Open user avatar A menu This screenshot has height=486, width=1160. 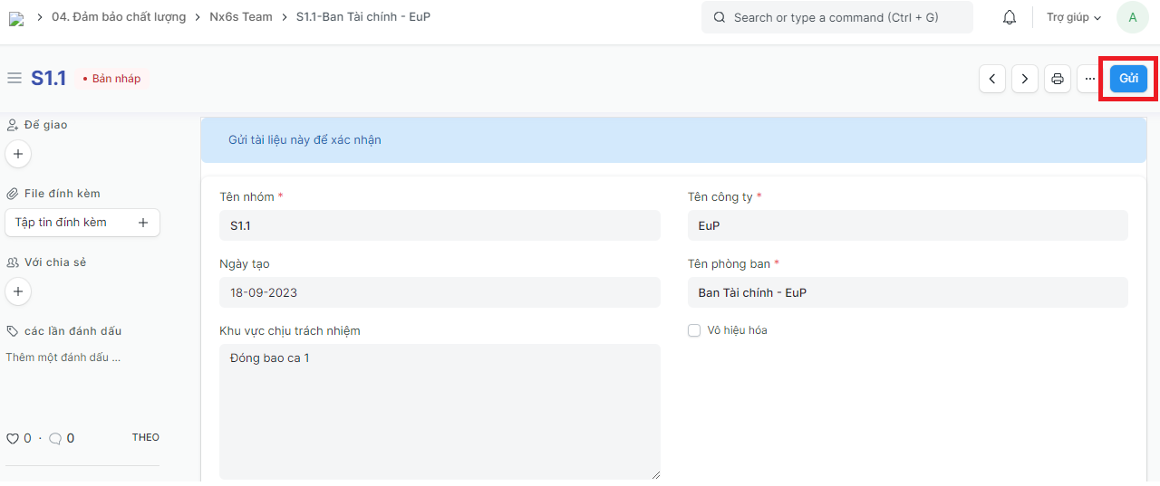(1132, 17)
